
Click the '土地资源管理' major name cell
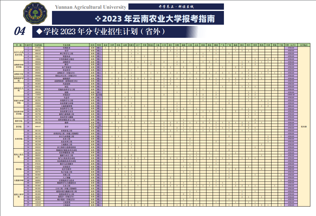click(x=66, y=106)
